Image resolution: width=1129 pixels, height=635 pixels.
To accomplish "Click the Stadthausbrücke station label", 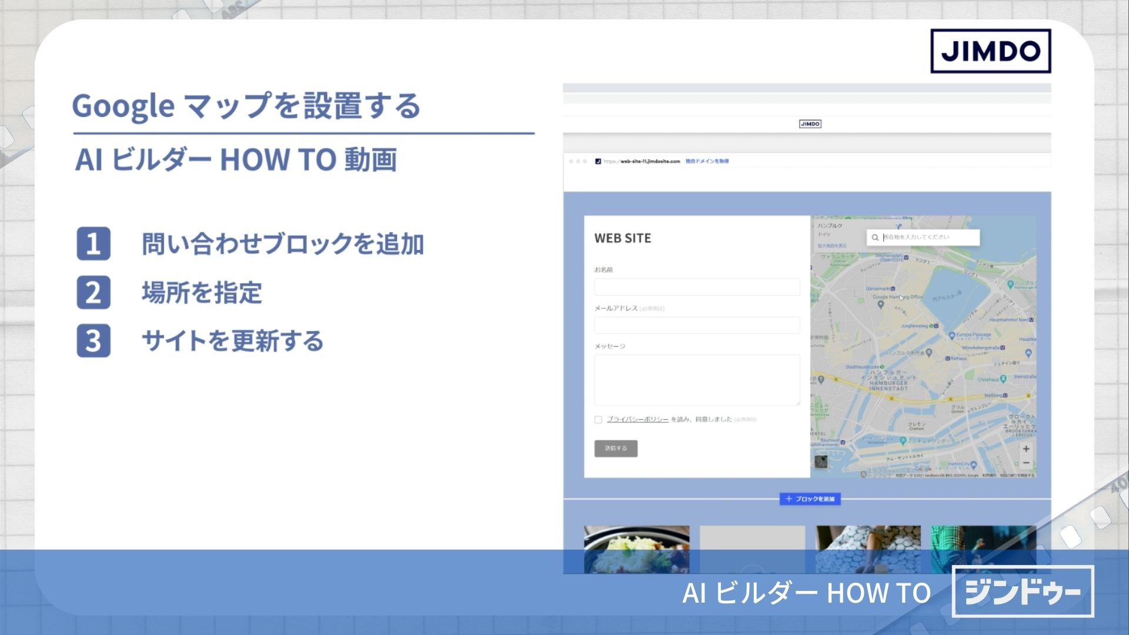I will pos(863,367).
